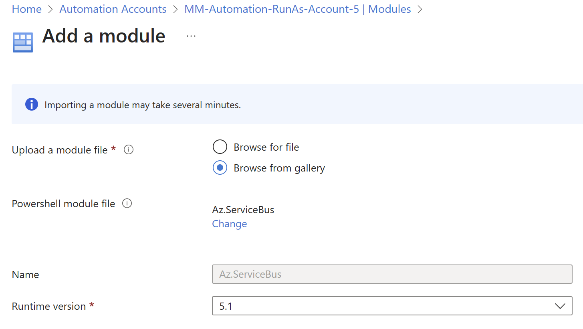
Task: Click the info icon in the blue banner
Action: pos(31,104)
